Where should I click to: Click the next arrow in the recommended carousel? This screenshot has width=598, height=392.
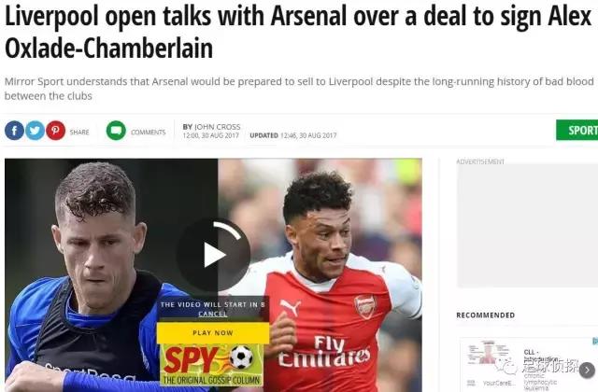(587, 370)
